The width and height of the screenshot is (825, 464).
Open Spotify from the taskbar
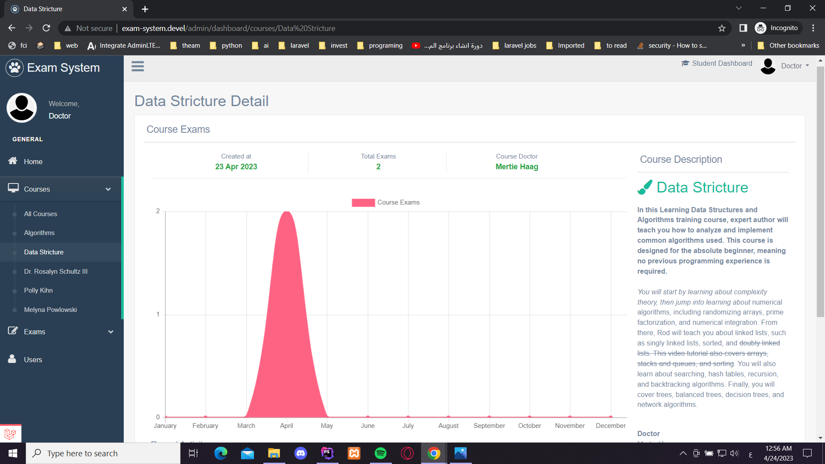coord(380,453)
